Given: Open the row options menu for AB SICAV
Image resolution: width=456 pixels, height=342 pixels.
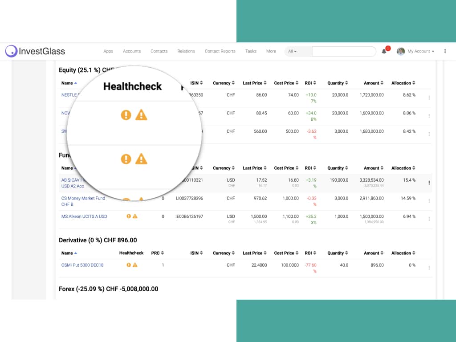Looking at the screenshot, I should pyautogui.click(x=429, y=183).
